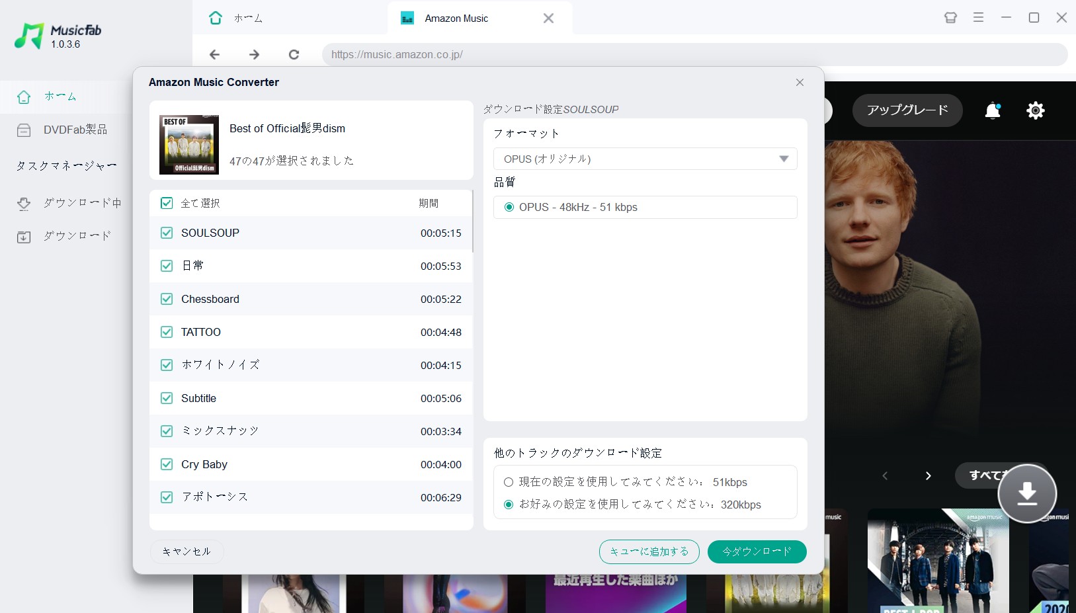Click the SOULSOUP track title

click(210, 233)
